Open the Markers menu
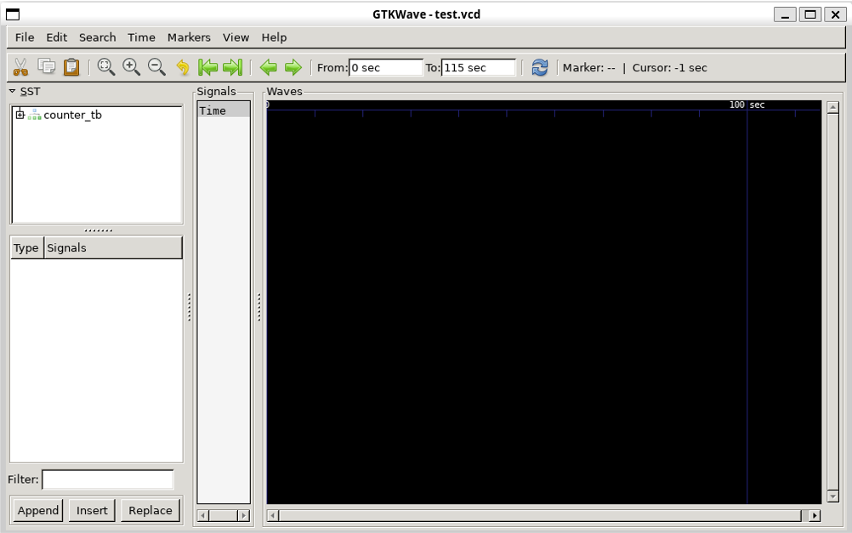This screenshot has height=533, width=852. 189,37
